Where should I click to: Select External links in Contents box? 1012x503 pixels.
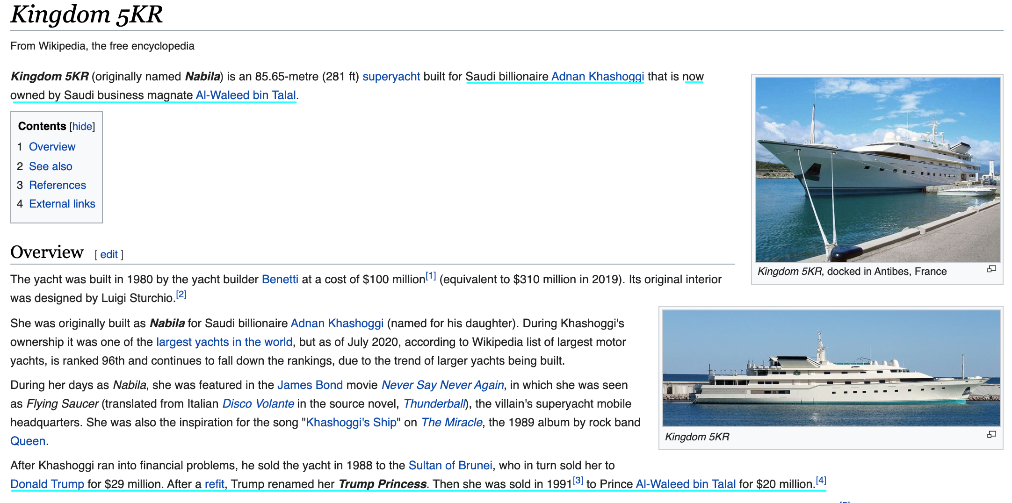(x=62, y=204)
